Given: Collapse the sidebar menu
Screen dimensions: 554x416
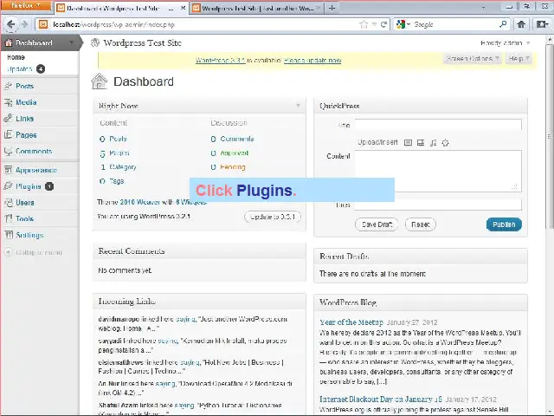Looking at the screenshot, I should point(33,252).
